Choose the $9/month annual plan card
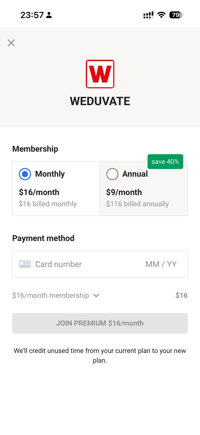The image size is (200, 435). pos(144,189)
